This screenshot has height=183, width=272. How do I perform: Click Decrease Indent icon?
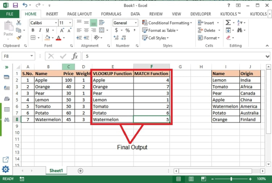[x=79, y=38]
